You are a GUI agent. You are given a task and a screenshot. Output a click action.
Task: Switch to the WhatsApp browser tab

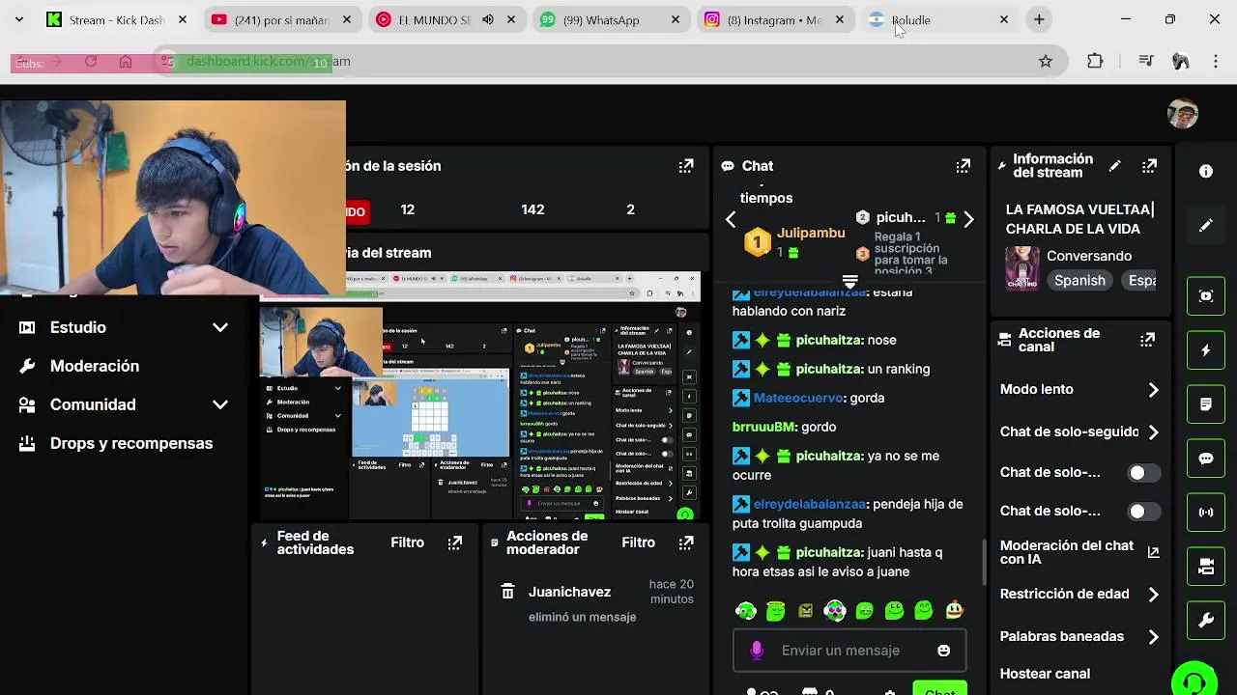pyautogui.click(x=614, y=19)
